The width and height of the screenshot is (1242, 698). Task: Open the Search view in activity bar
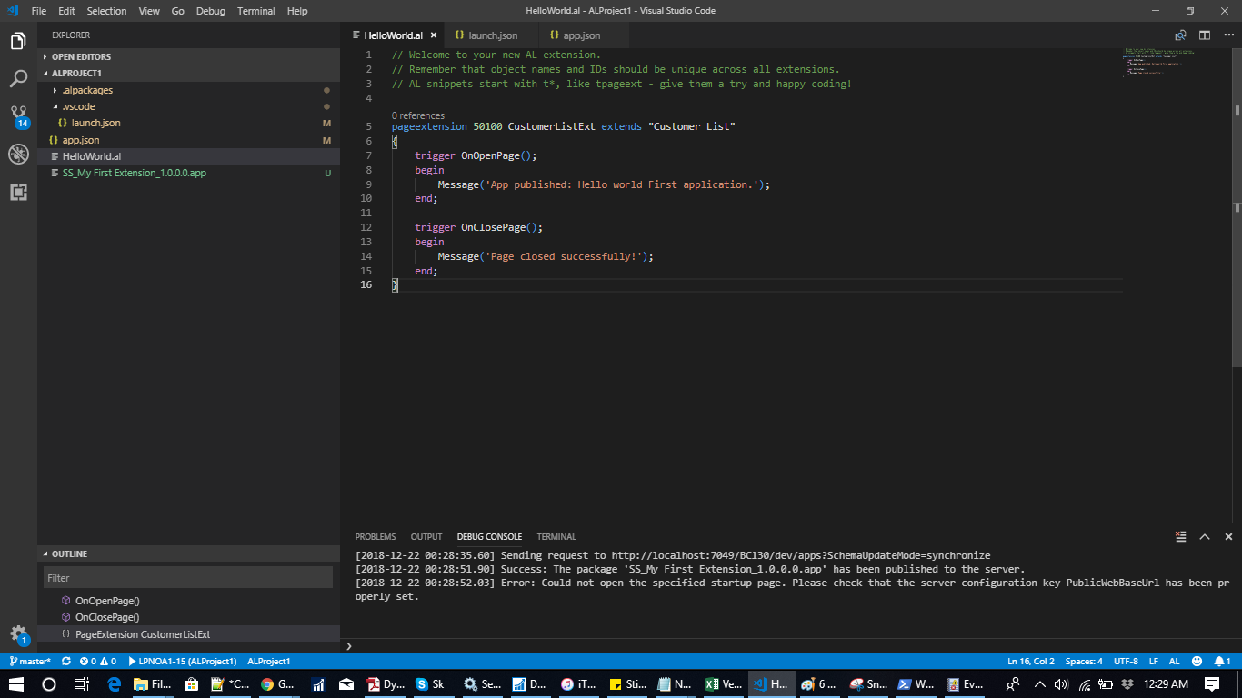(18, 79)
